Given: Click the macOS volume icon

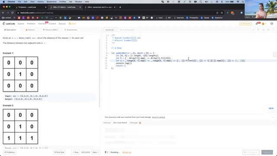Looking at the screenshot, I should click(x=206, y=2).
